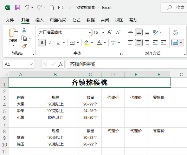This screenshot has height=155, width=187.
Task: Open font size 16 dropdown
Action: coord(103,32)
